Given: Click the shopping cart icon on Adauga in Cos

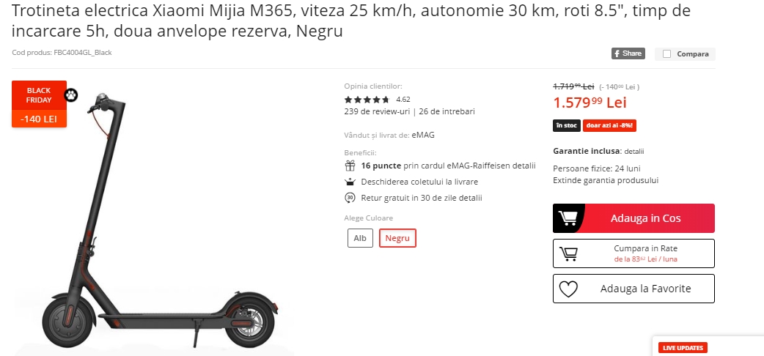Looking at the screenshot, I should (x=568, y=218).
